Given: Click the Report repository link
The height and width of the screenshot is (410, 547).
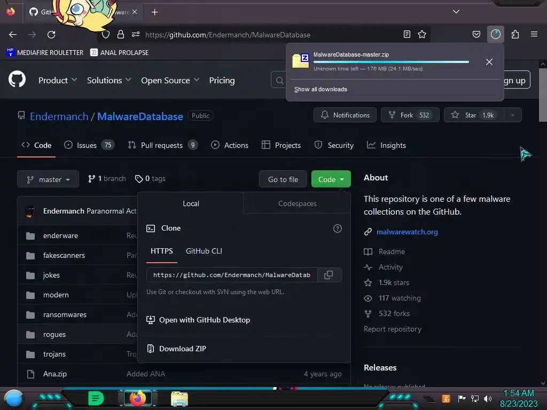Looking at the screenshot, I should click(x=393, y=329).
